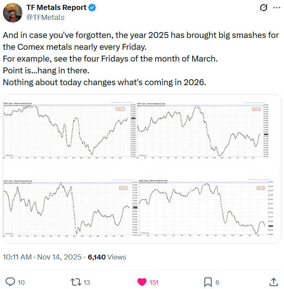View the 6,140 Views analytics count
This screenshot has width=284, height=289.
tap(107, 257)
